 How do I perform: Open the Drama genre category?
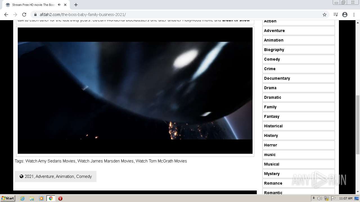click(x=298, y=88)
